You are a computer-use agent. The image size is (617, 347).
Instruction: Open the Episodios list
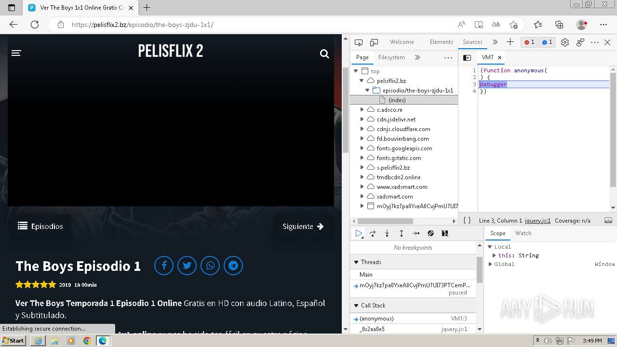point(40,226)
